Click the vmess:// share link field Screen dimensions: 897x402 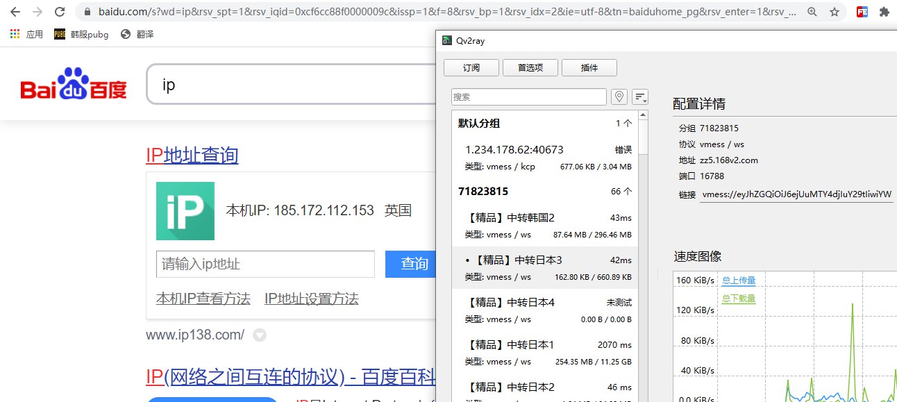796,195
